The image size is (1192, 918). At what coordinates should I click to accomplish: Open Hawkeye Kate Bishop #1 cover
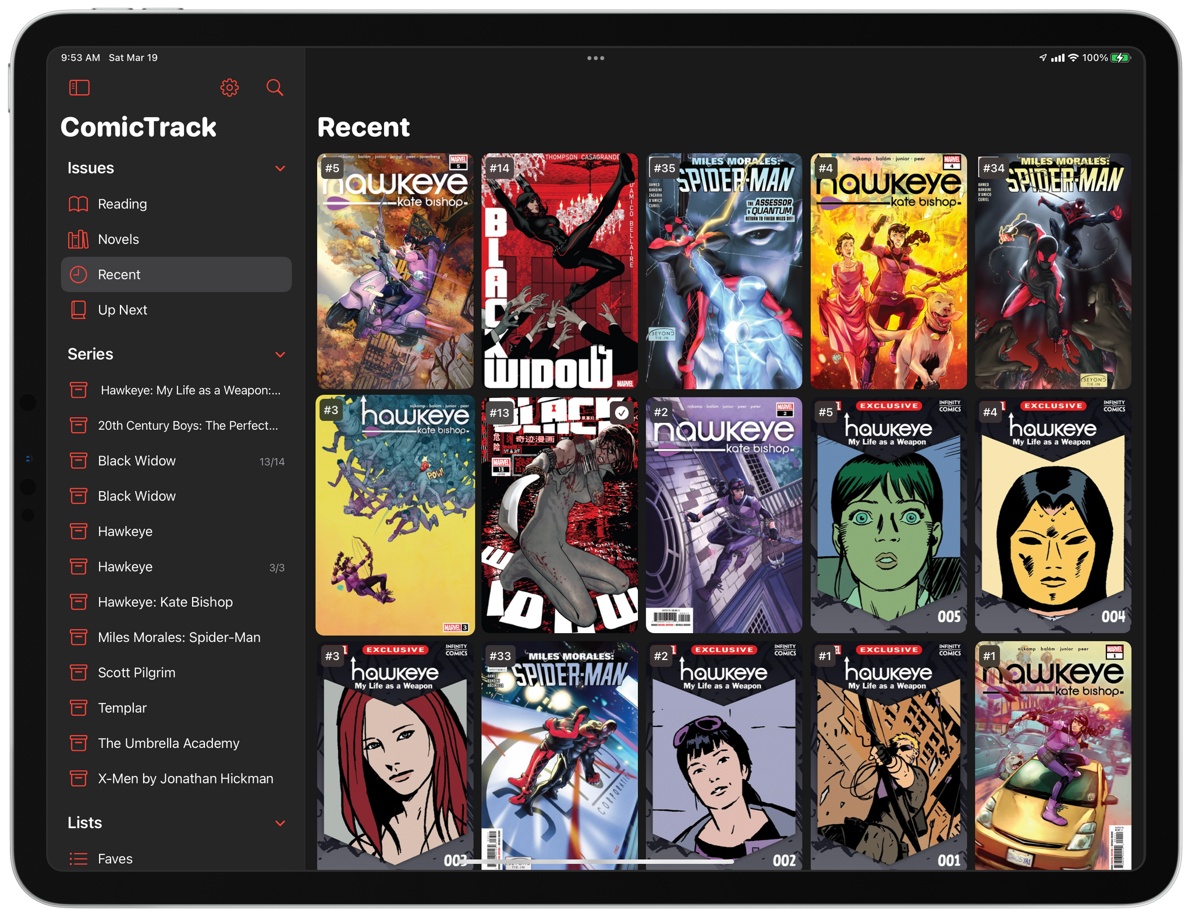coord(1053,756)
